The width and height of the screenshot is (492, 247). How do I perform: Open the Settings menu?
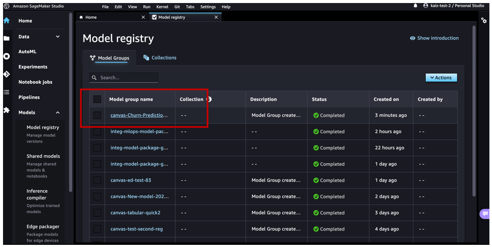coord(208,6)
